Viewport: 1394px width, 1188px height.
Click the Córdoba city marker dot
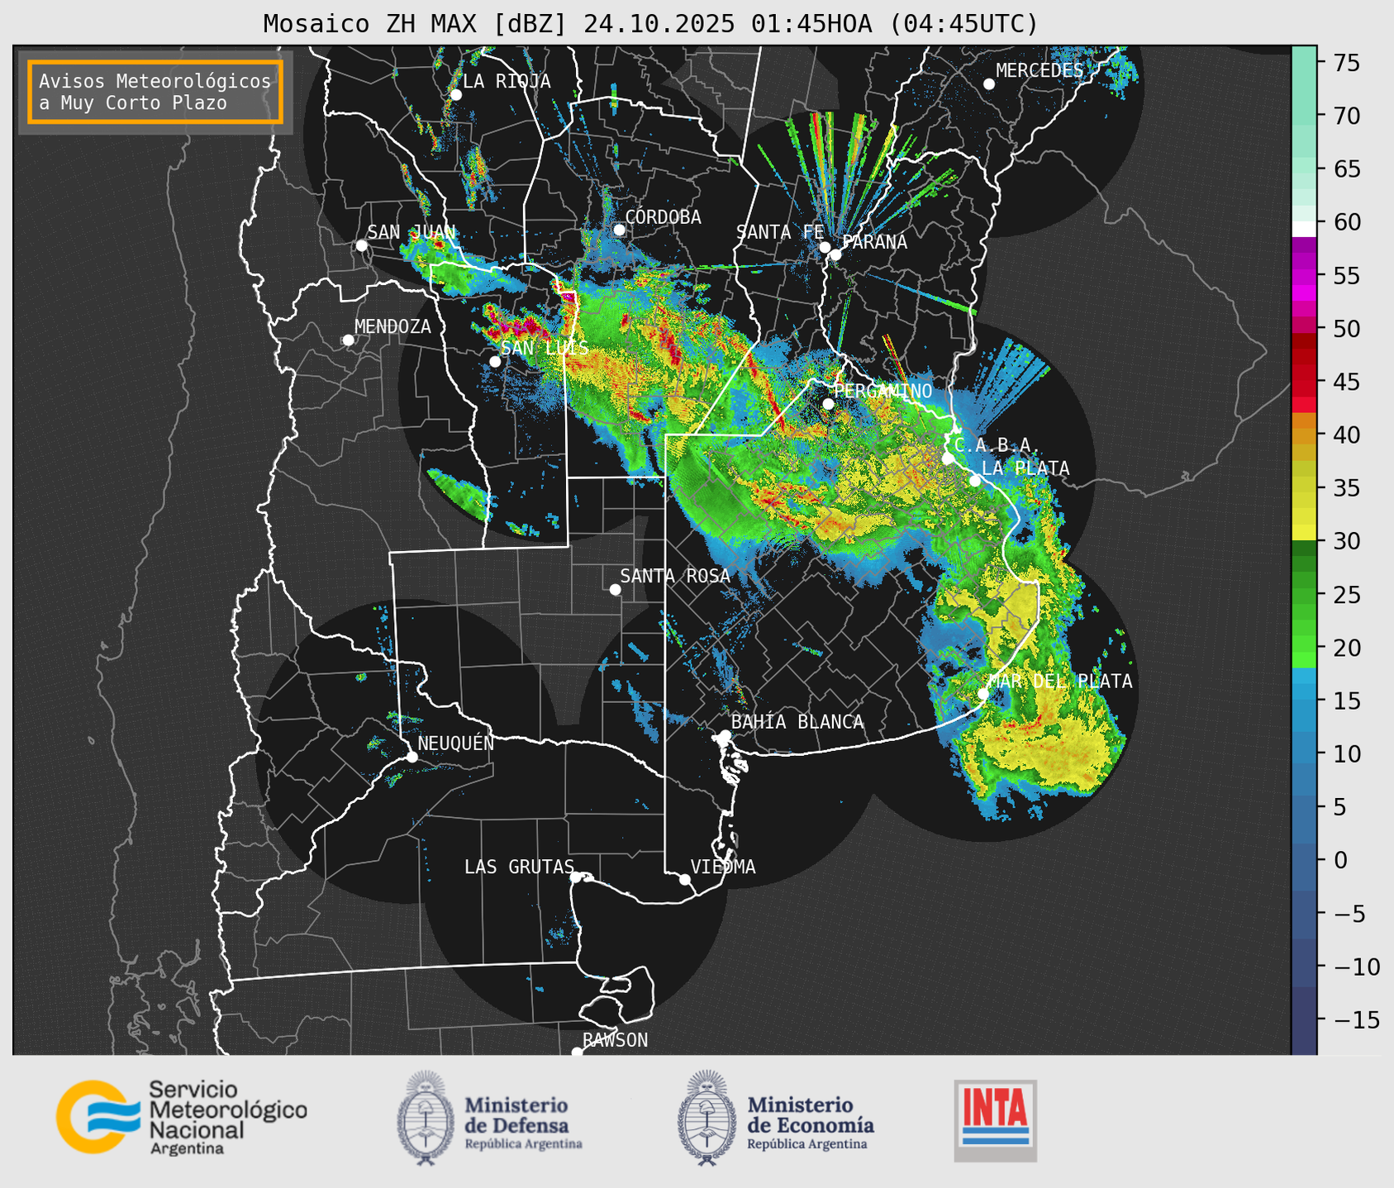point(619,230)
